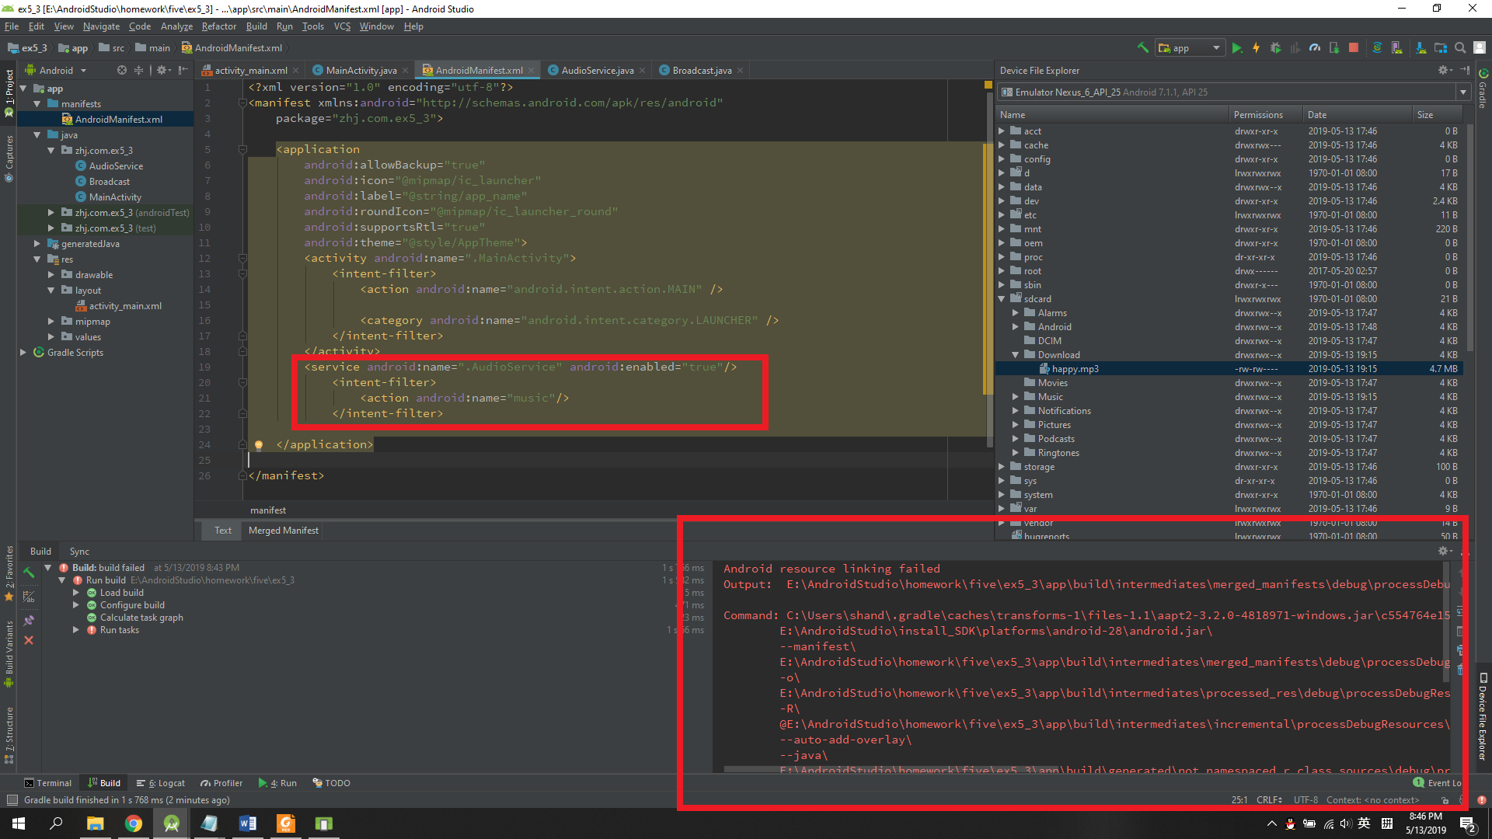Collapse all in Project panel icon
This screenshot has width=1492, height=839.
pos(139,70)
